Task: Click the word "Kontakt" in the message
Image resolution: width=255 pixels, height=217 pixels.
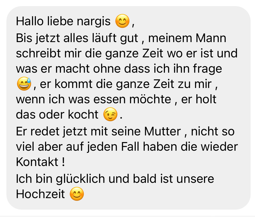Action: (37, 162)
